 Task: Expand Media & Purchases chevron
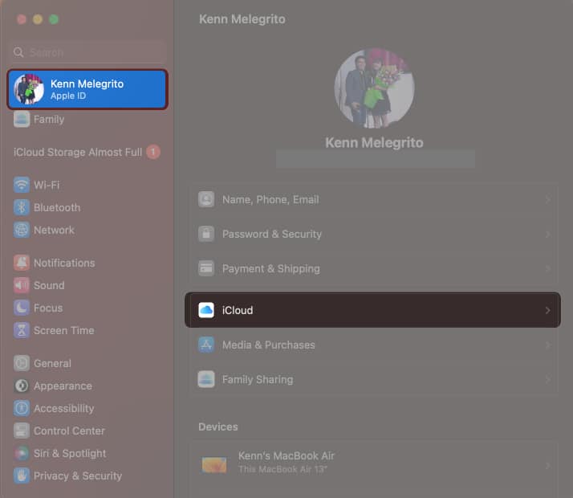(547, 345)
